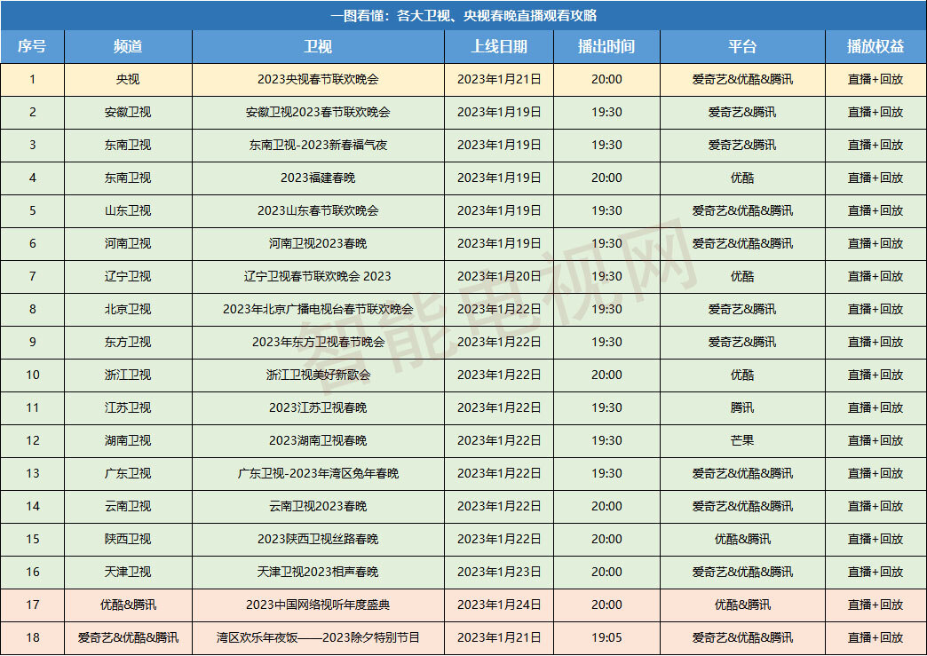Select 辽宁卫视春节联欢晚会 2023 cell
Image resolution: width=927 pixels, height=656 pixels.
[x=318, y=276]
